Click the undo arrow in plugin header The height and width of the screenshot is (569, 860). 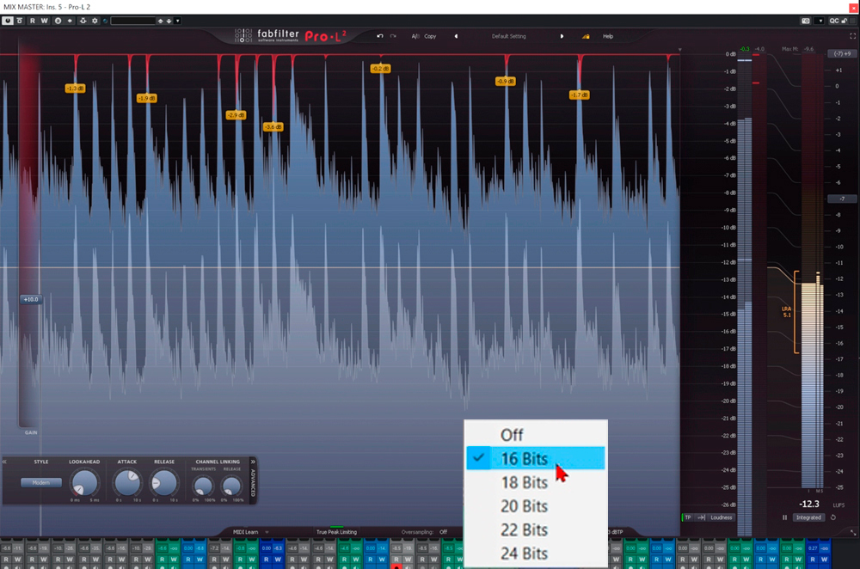tap(380, 36)
